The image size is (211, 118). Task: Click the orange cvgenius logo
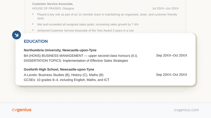pos(22,110)
